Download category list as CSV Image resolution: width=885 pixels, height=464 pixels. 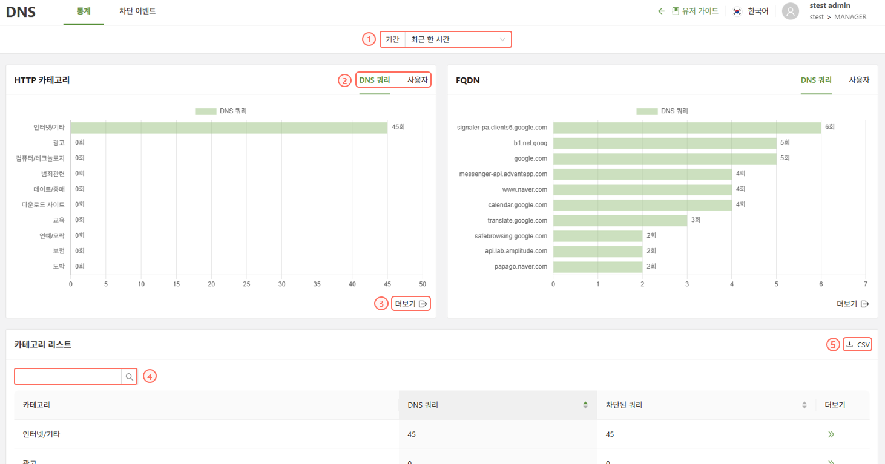tap(858, 345)
